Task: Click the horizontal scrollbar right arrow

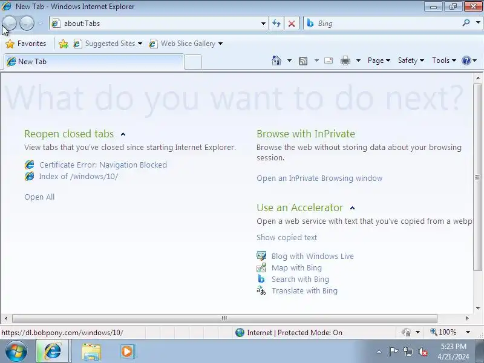Action: click(467, 318)
